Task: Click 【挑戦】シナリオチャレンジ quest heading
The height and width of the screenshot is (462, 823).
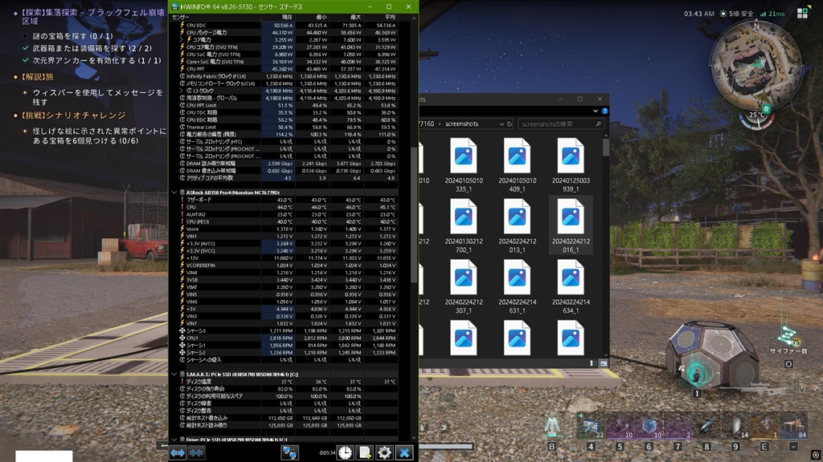Action: (x=72, y=115)
